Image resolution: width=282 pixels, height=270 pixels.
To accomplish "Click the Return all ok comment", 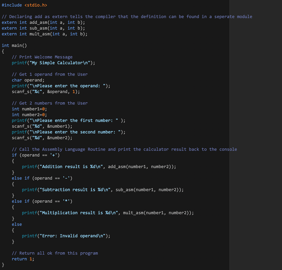I will pyautogui.click(x=55, y=253).
